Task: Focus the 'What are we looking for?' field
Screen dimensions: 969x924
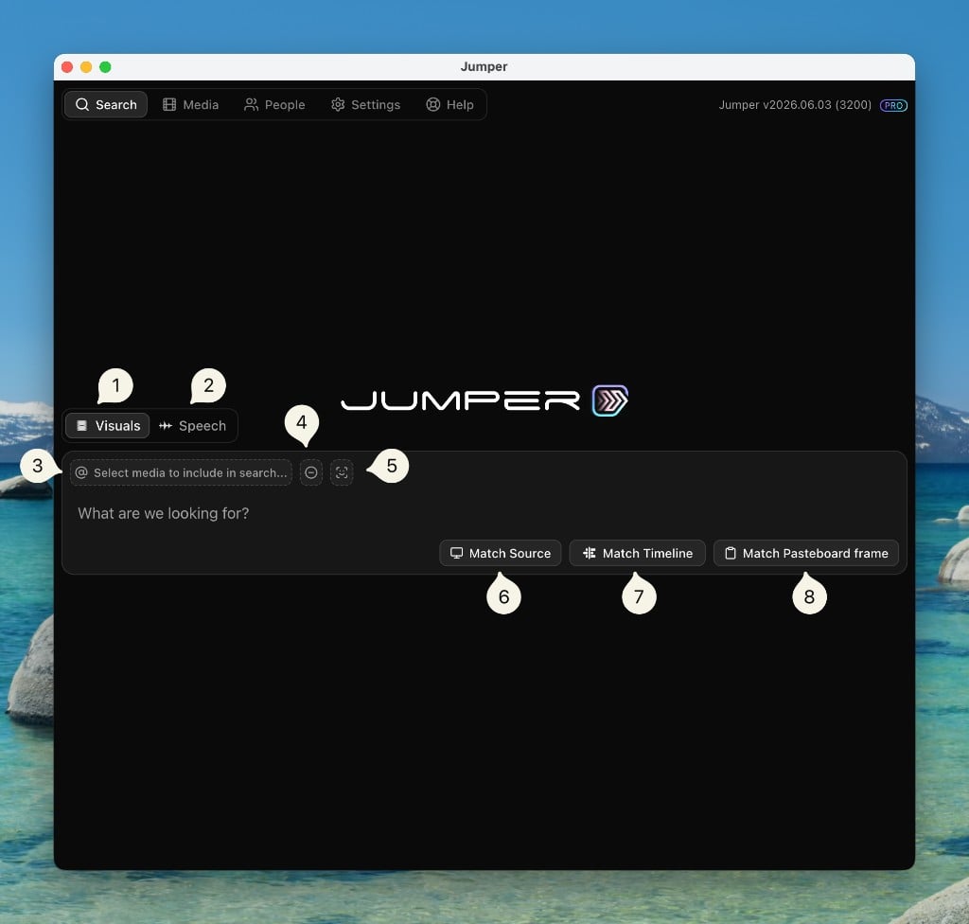Action: pyautogui.click(x=484, y=513)
